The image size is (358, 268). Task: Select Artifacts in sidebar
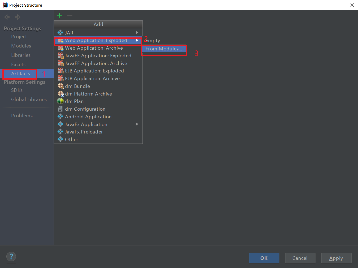(27, 74)
